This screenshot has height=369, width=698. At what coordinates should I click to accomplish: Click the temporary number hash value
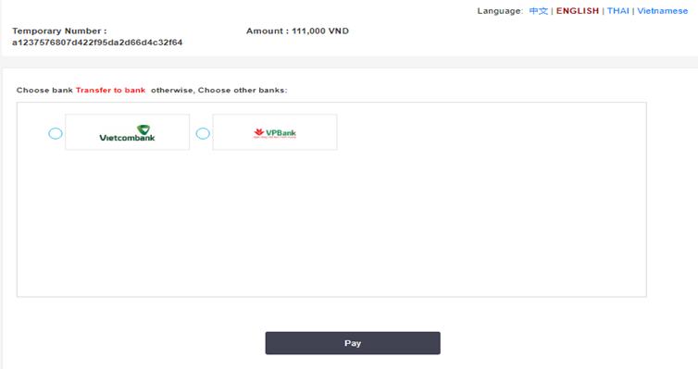pos(97,43)
